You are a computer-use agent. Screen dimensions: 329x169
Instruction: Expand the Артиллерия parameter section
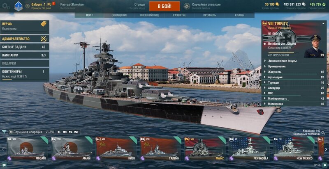[x=294, y=78]
